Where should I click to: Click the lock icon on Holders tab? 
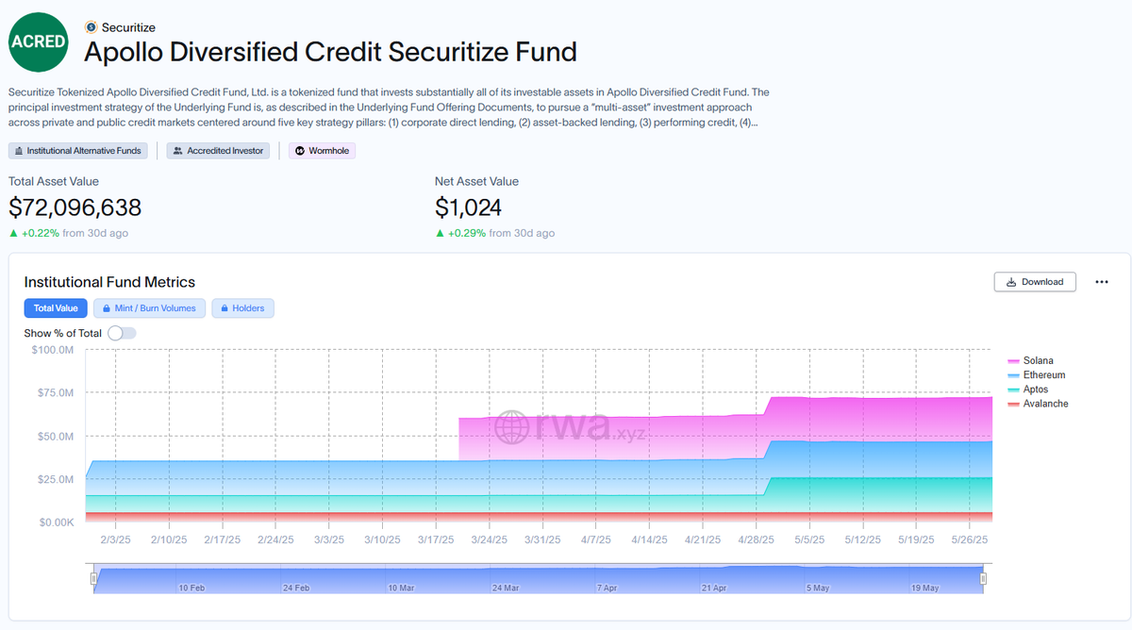pos(225,308)
